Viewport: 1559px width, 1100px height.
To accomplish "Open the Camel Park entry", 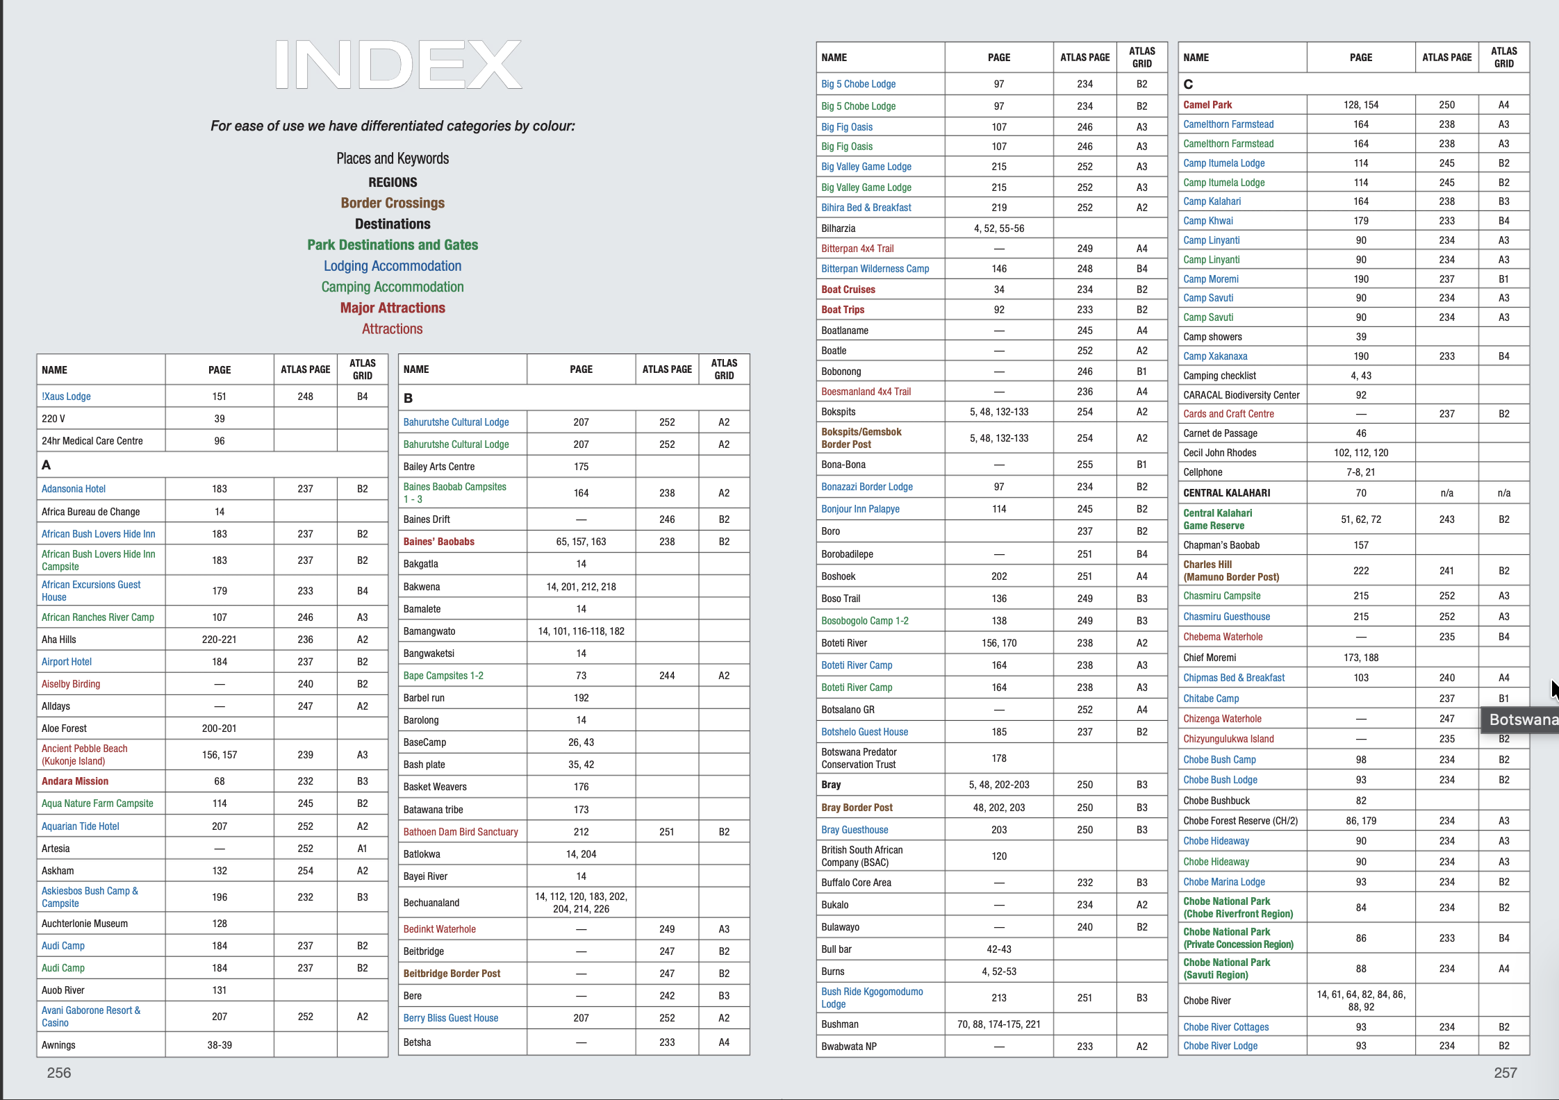I will pos(1207,105).
